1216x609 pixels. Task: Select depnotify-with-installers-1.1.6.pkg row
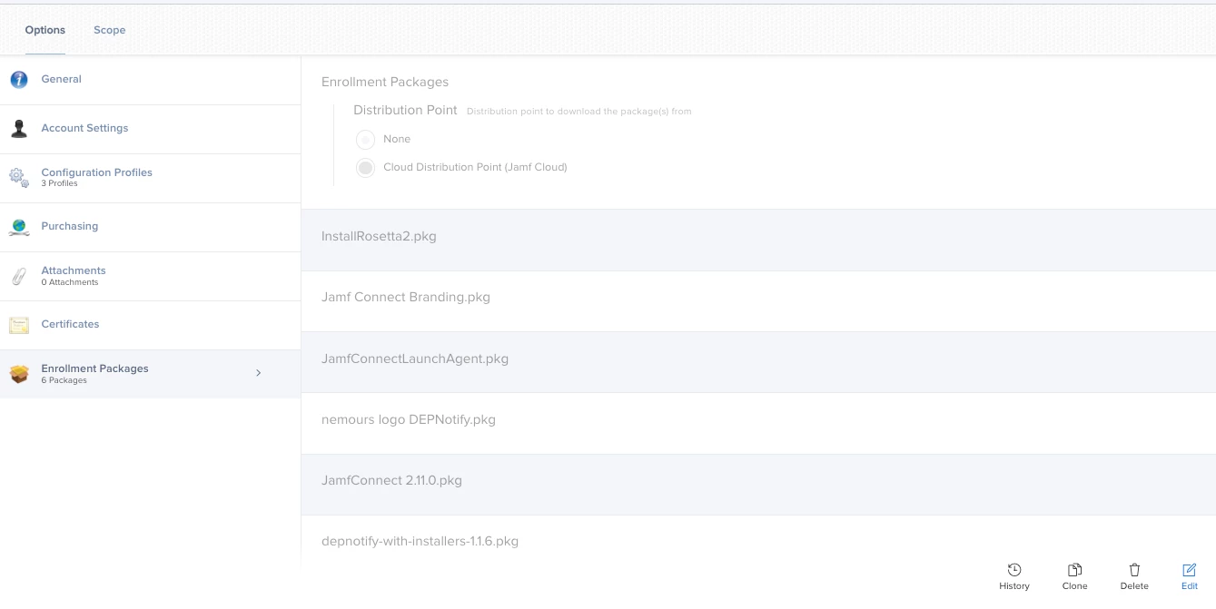tap(758, 542)
